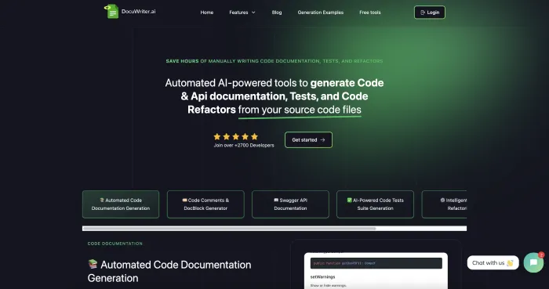Click the book icon in Swagger API tab
549x289 pixels.
[276, 200]
